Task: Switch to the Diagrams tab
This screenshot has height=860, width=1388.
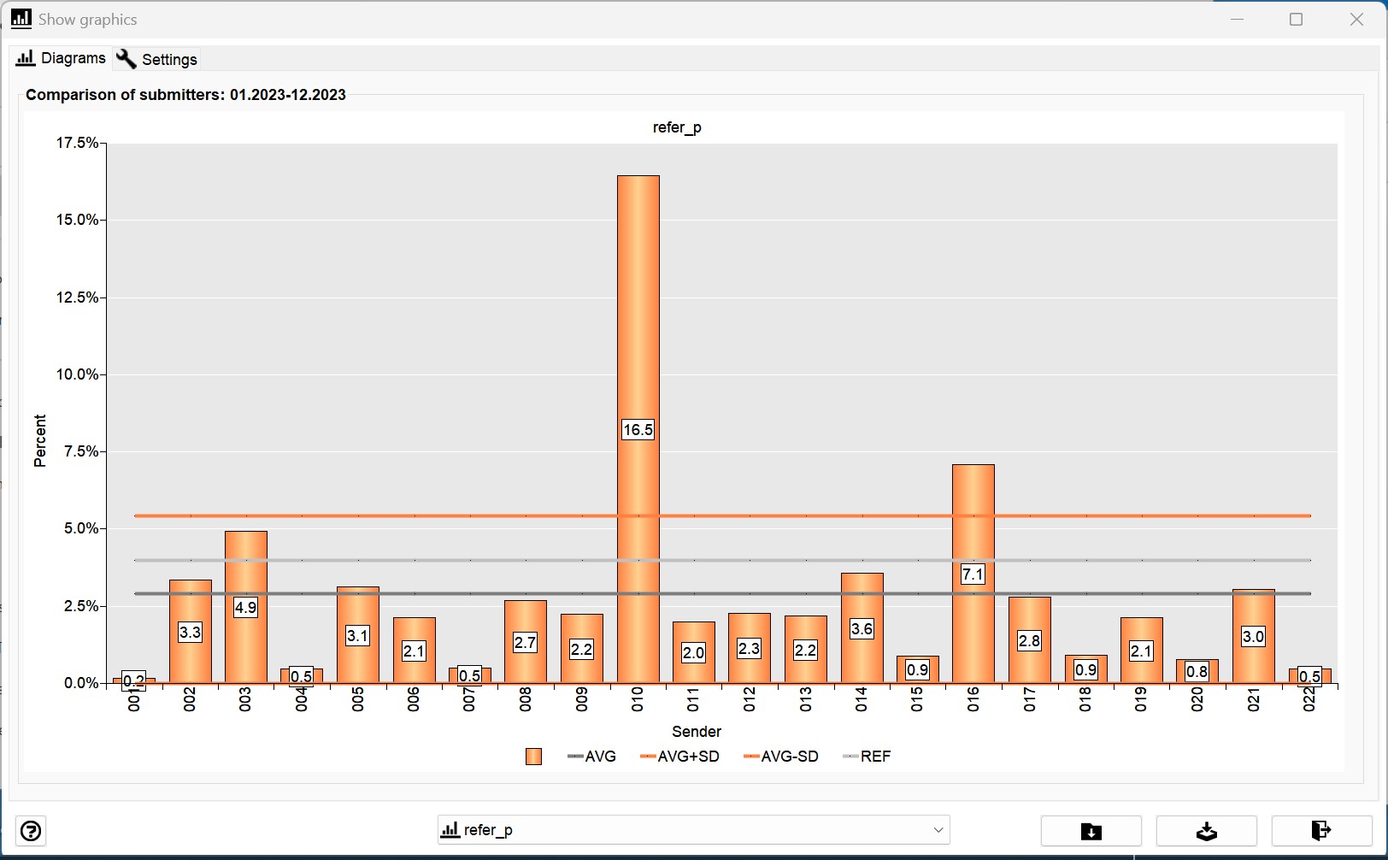Action: [61, 58]
